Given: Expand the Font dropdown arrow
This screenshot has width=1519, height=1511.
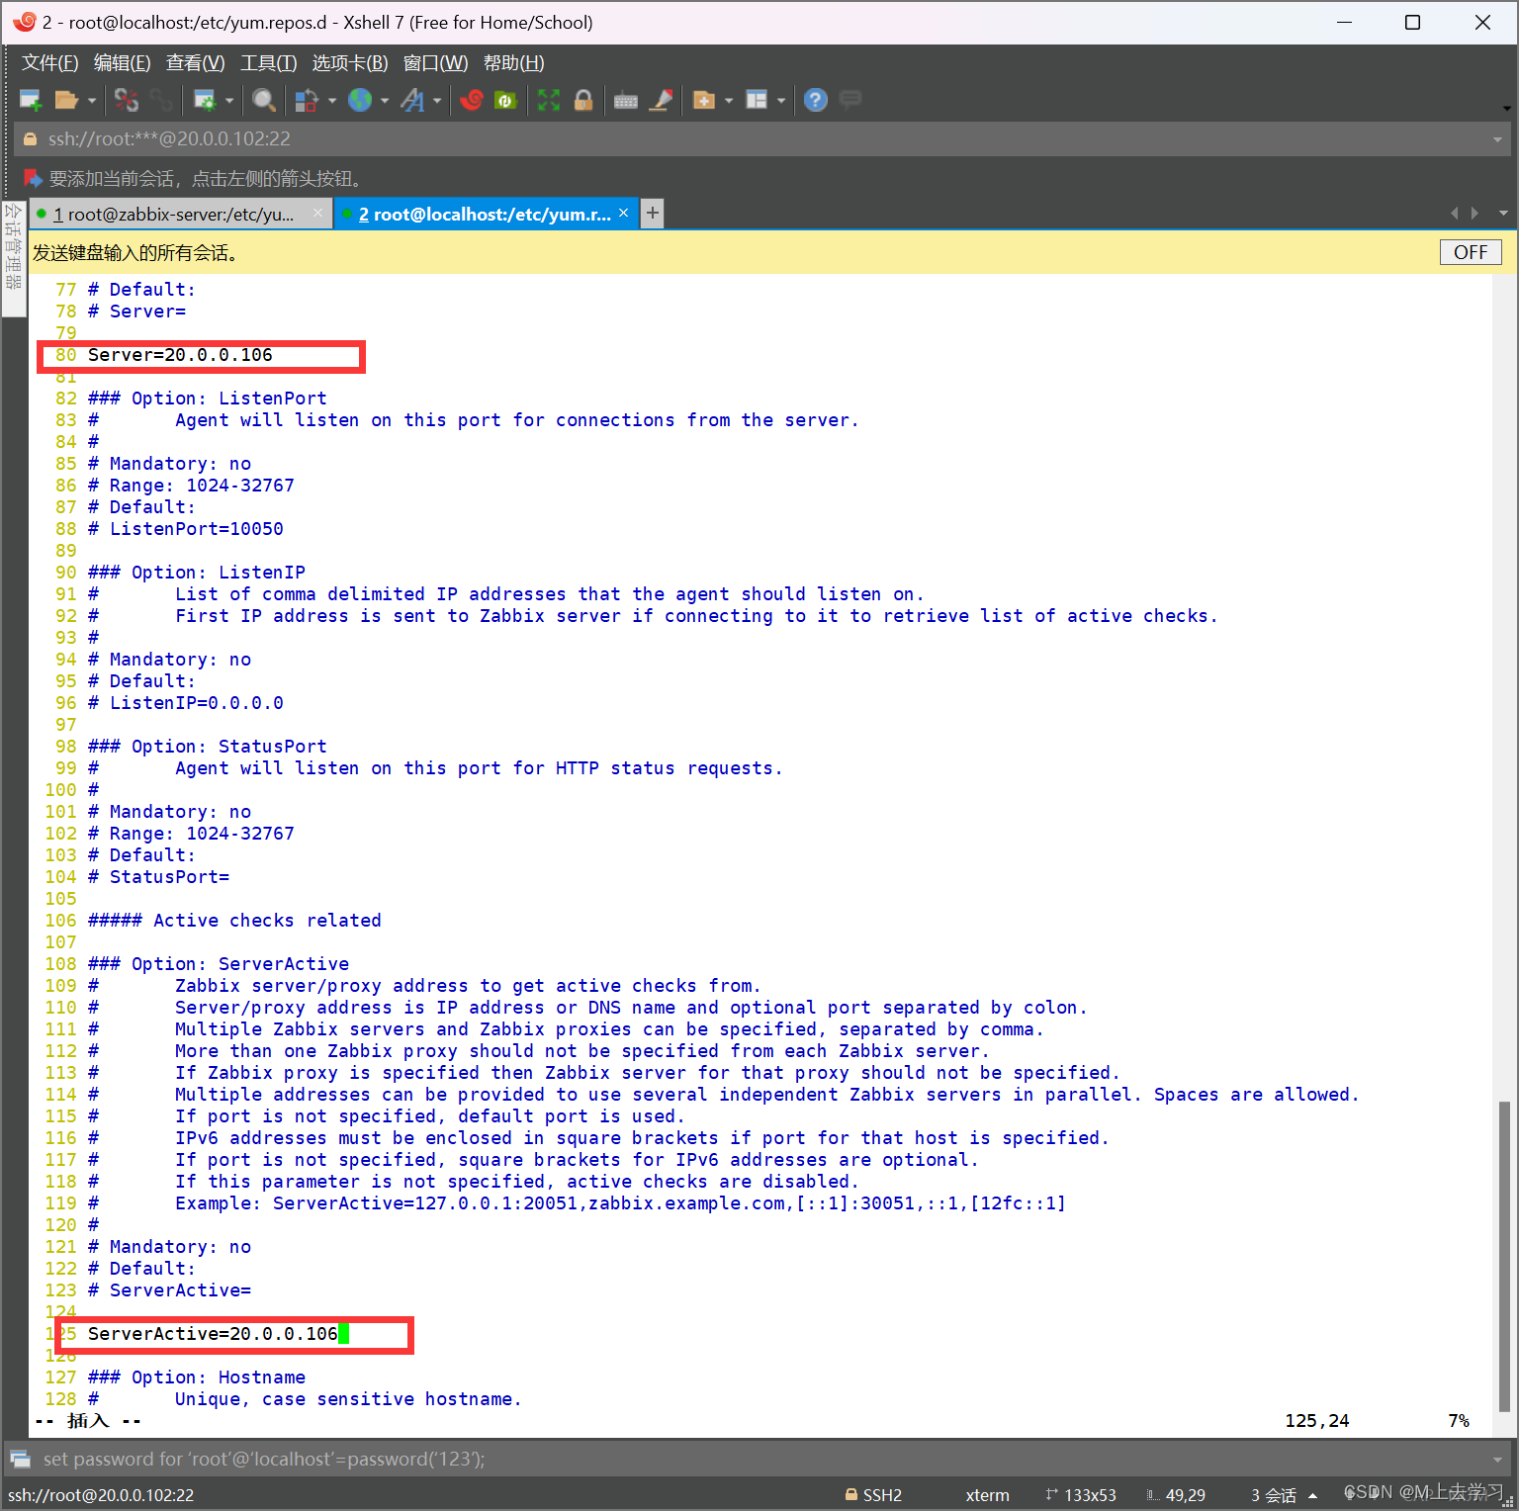Looking at the screenshot, I should coord(437,100).
